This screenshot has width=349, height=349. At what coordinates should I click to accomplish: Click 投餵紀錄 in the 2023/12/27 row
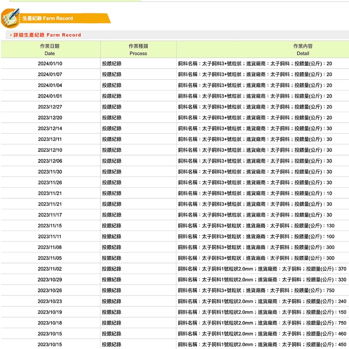tap(112, 107)
